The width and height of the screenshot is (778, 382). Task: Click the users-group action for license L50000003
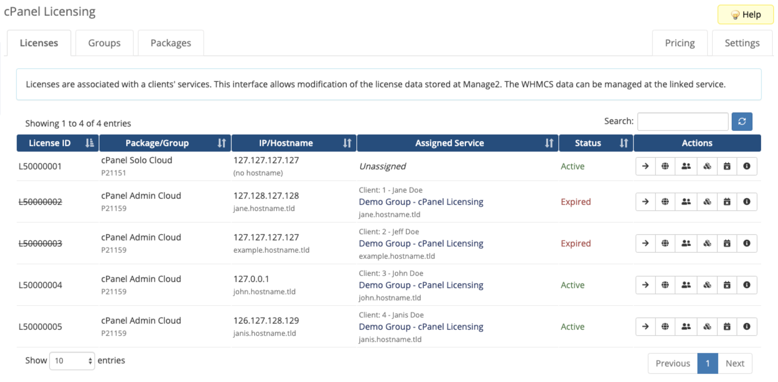coord(686,243)
